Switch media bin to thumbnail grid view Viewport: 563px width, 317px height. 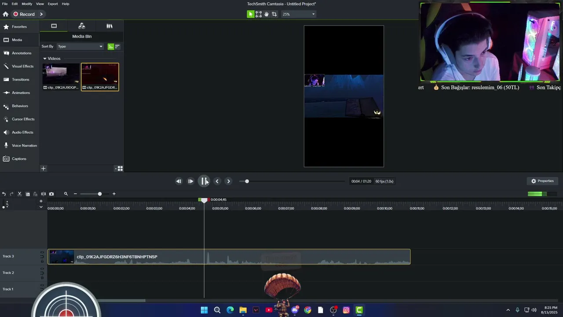[x=120, y=169]
